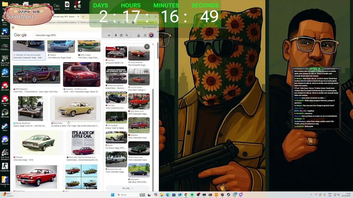
Task: Open Steam from the taskbar
Action: point(228,195)
